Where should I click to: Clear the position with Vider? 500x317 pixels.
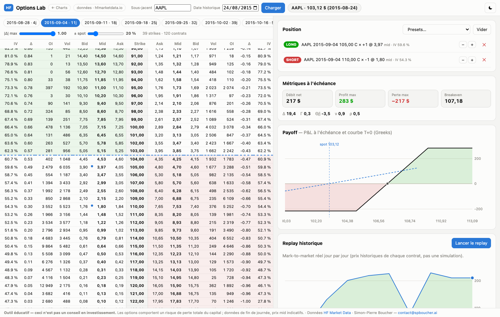(482, 29)
